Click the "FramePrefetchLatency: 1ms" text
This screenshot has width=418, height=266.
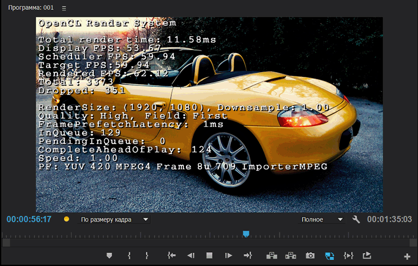click(x=131, y=124)
